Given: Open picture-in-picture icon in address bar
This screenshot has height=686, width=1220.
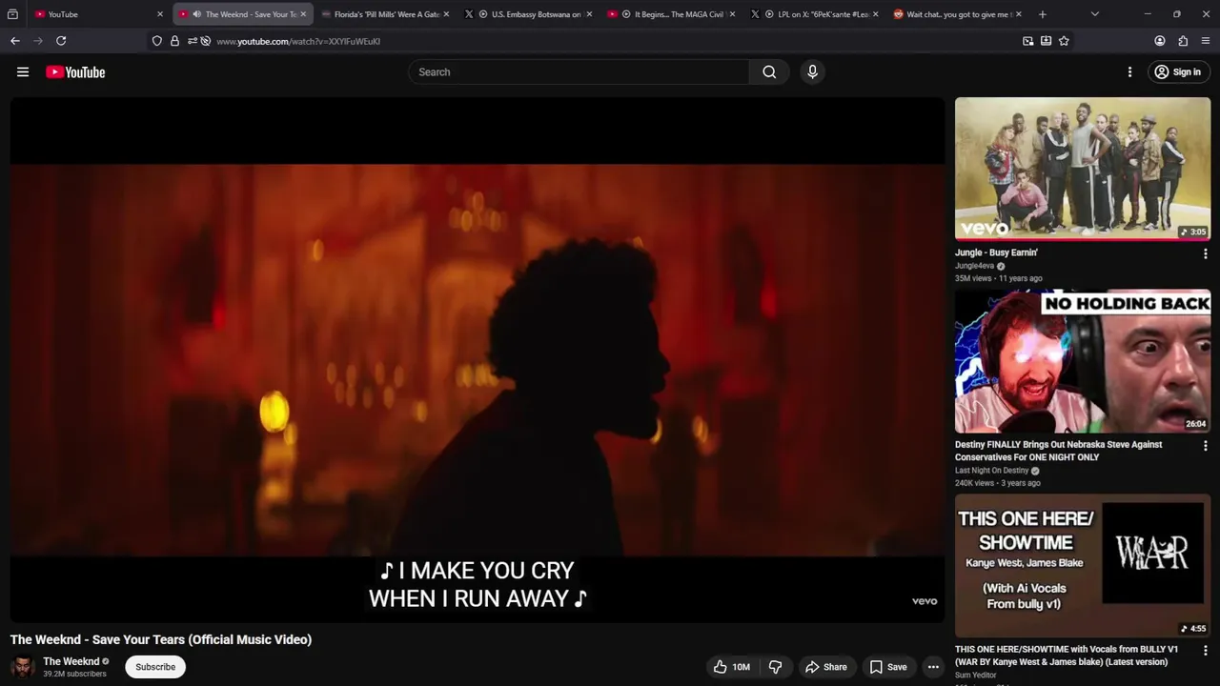Looking at the screenshot, I should (1027, 41).
